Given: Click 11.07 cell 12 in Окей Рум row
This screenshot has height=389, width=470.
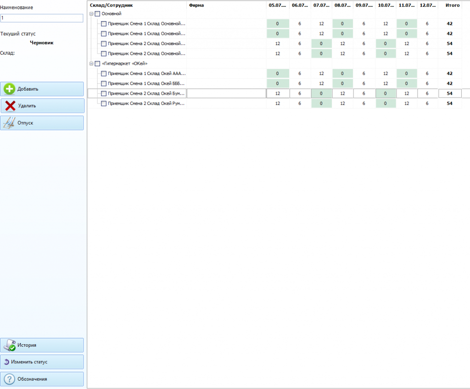Looking at the screenshot, I should point(407,103).
